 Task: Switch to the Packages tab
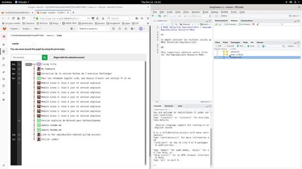pyautogui.click(x=235, y=42)
